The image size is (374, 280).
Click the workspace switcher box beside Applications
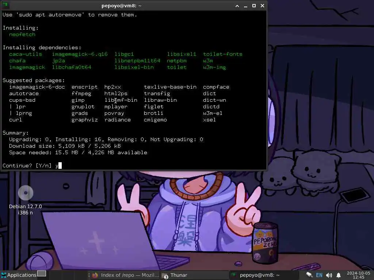pyautogui.click(x=42, y=273)
